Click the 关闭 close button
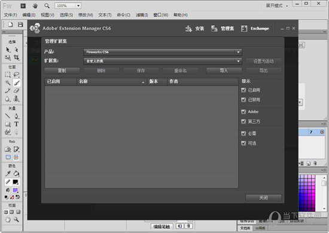 [264, 198]
